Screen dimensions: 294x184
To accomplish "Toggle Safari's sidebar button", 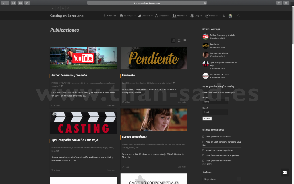I will click(13, 3).
